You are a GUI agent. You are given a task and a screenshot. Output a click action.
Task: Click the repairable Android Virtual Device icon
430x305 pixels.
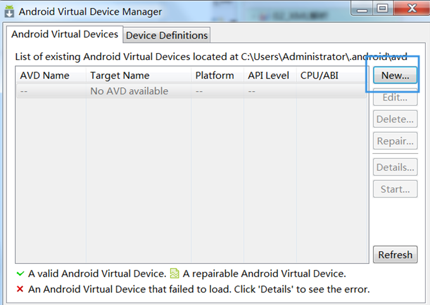coord(175,273)
